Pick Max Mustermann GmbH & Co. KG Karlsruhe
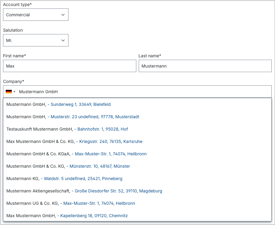This screenshot has width=275, height=225. click(x=137, y=141)
